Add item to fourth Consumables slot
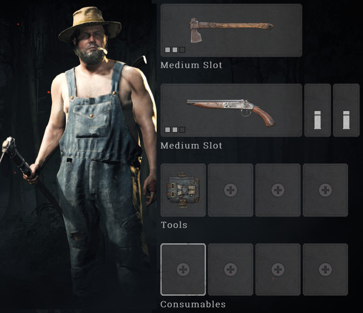Viewport: 363px width, 313px height. click(325, 269)
